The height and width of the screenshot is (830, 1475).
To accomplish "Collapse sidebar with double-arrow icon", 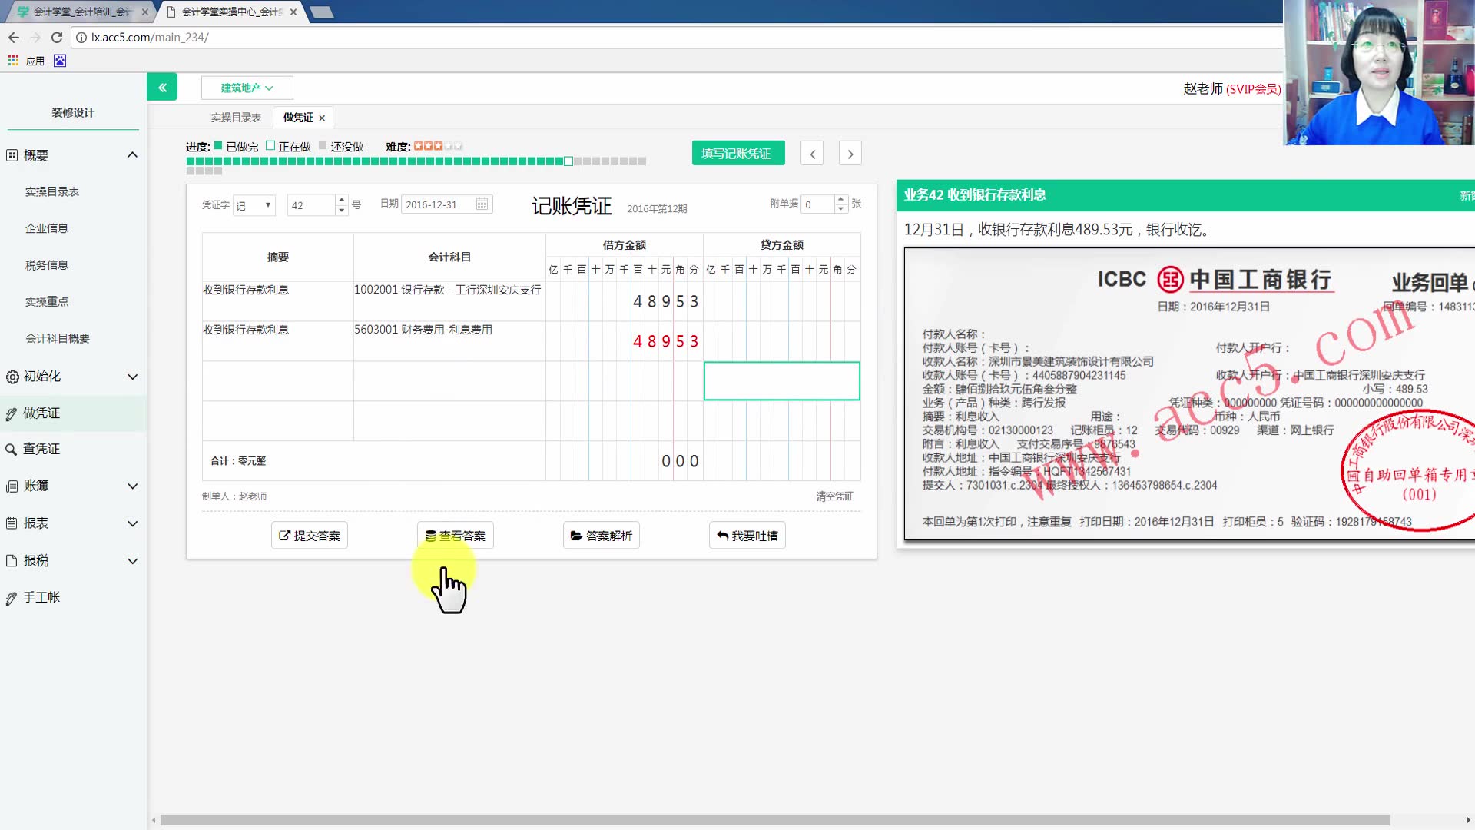I will coord(162,88).
